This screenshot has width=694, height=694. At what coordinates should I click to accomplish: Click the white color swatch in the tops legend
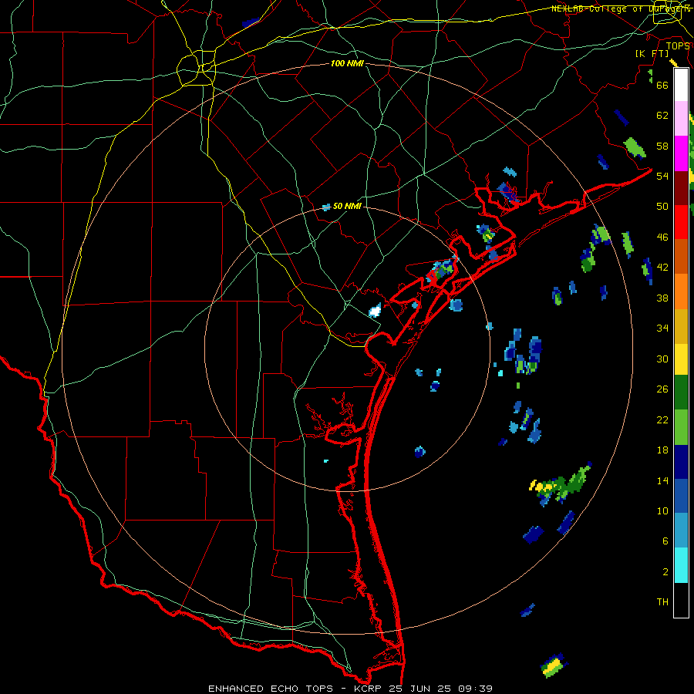pyautogui.click(x=681, y=85)
